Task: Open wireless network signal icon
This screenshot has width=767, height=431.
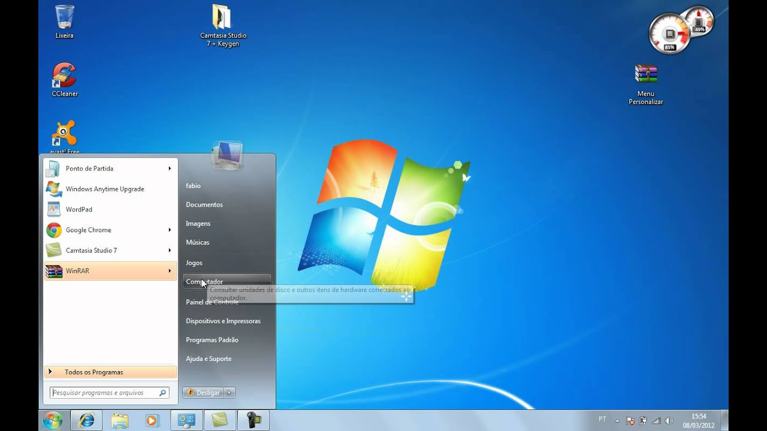Action: [656, 421]
